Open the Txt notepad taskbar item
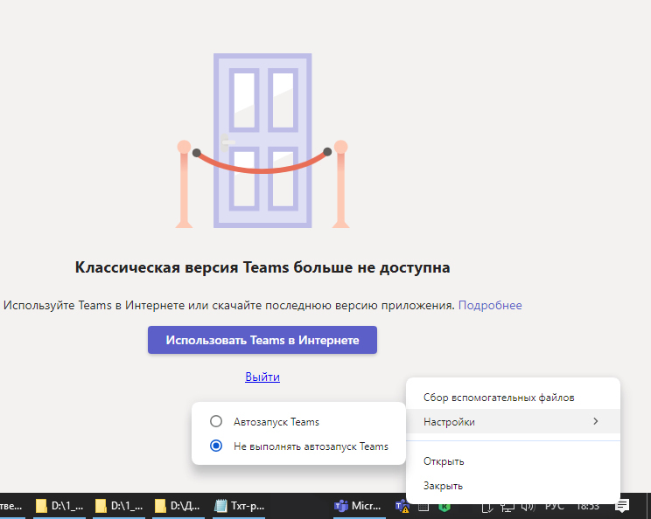This screenshot has width=651, height=519. 239,505
